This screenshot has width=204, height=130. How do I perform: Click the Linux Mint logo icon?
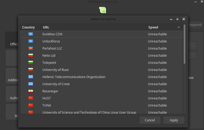(x=103, y=10)
